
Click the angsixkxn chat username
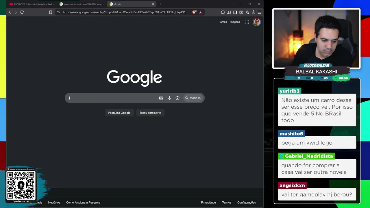tap(292, 185)
